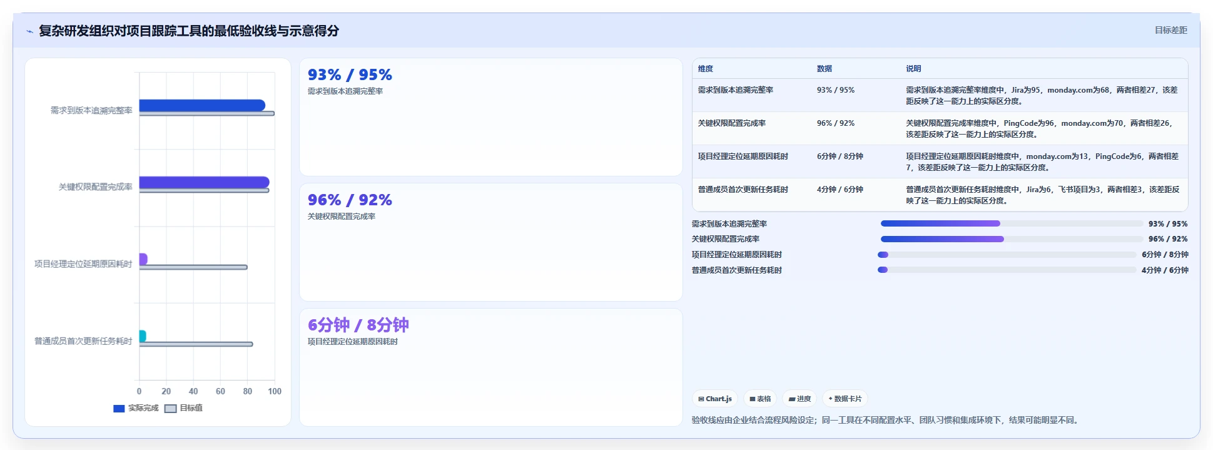The height and width of the screenshot is (450, 1213).
Task: Click table cell 项目经理定位延期原因耗时 in 维度 column
Action: coord(743,156)
